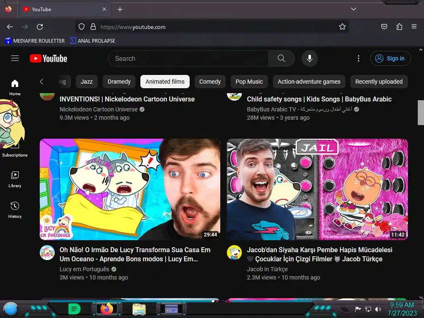Save to Pocket icon
The width and height of the screenshot is (424, 318).
click(x=384, y=26)
